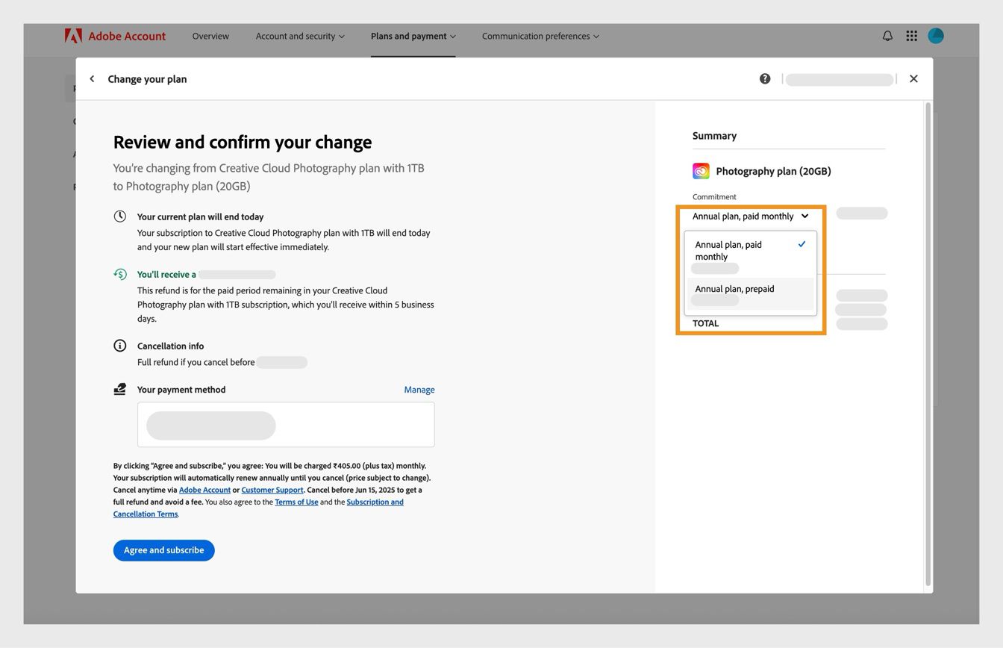The height and width of the screenshot is (648, 1003).
Task: Expand Plans and payment menu
Action: 413,36
